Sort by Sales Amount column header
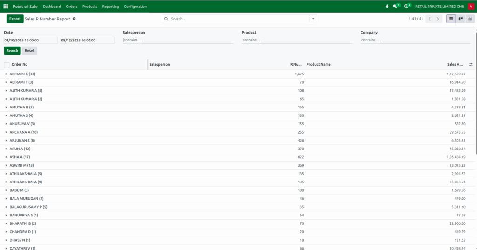Viewport: 477px width, 250px height. tap(455, 64)
